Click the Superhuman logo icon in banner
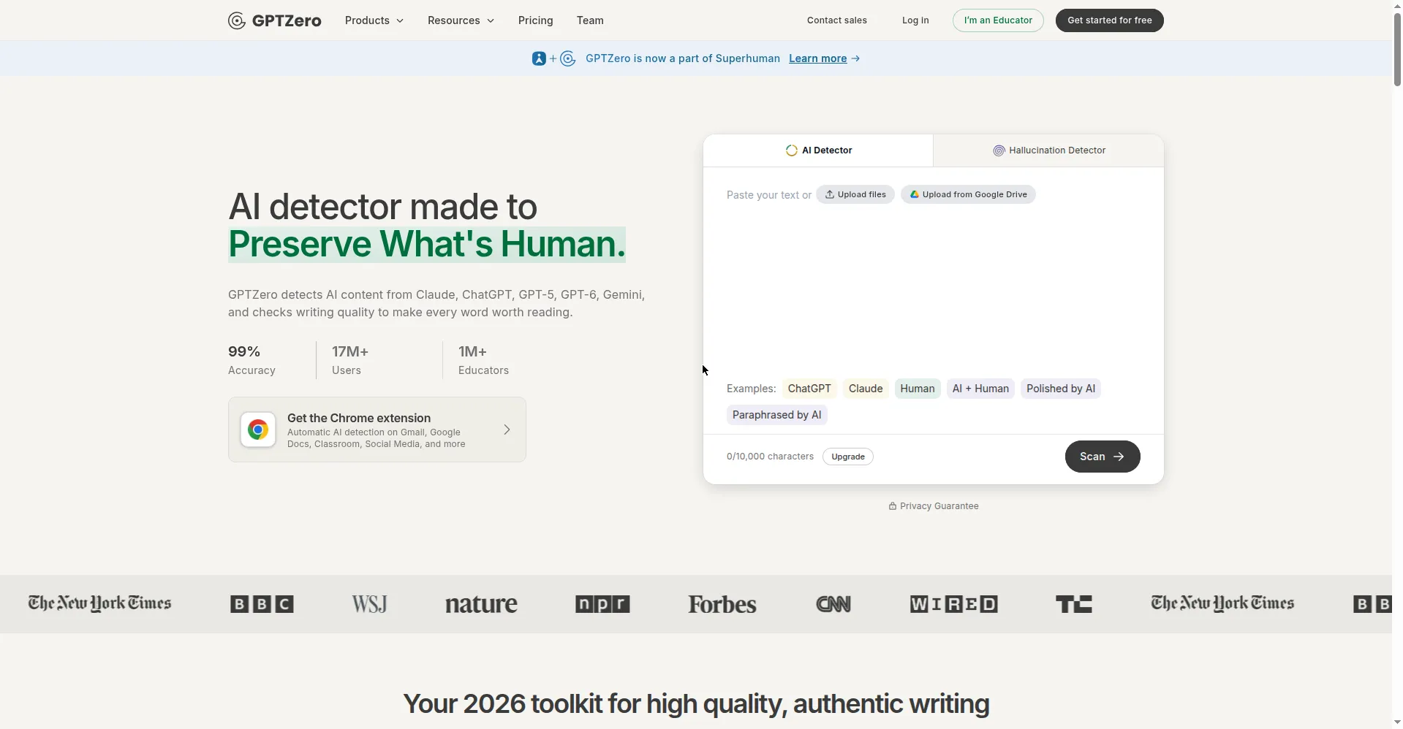Viewport: 1403px width, 729px height. 539,58
